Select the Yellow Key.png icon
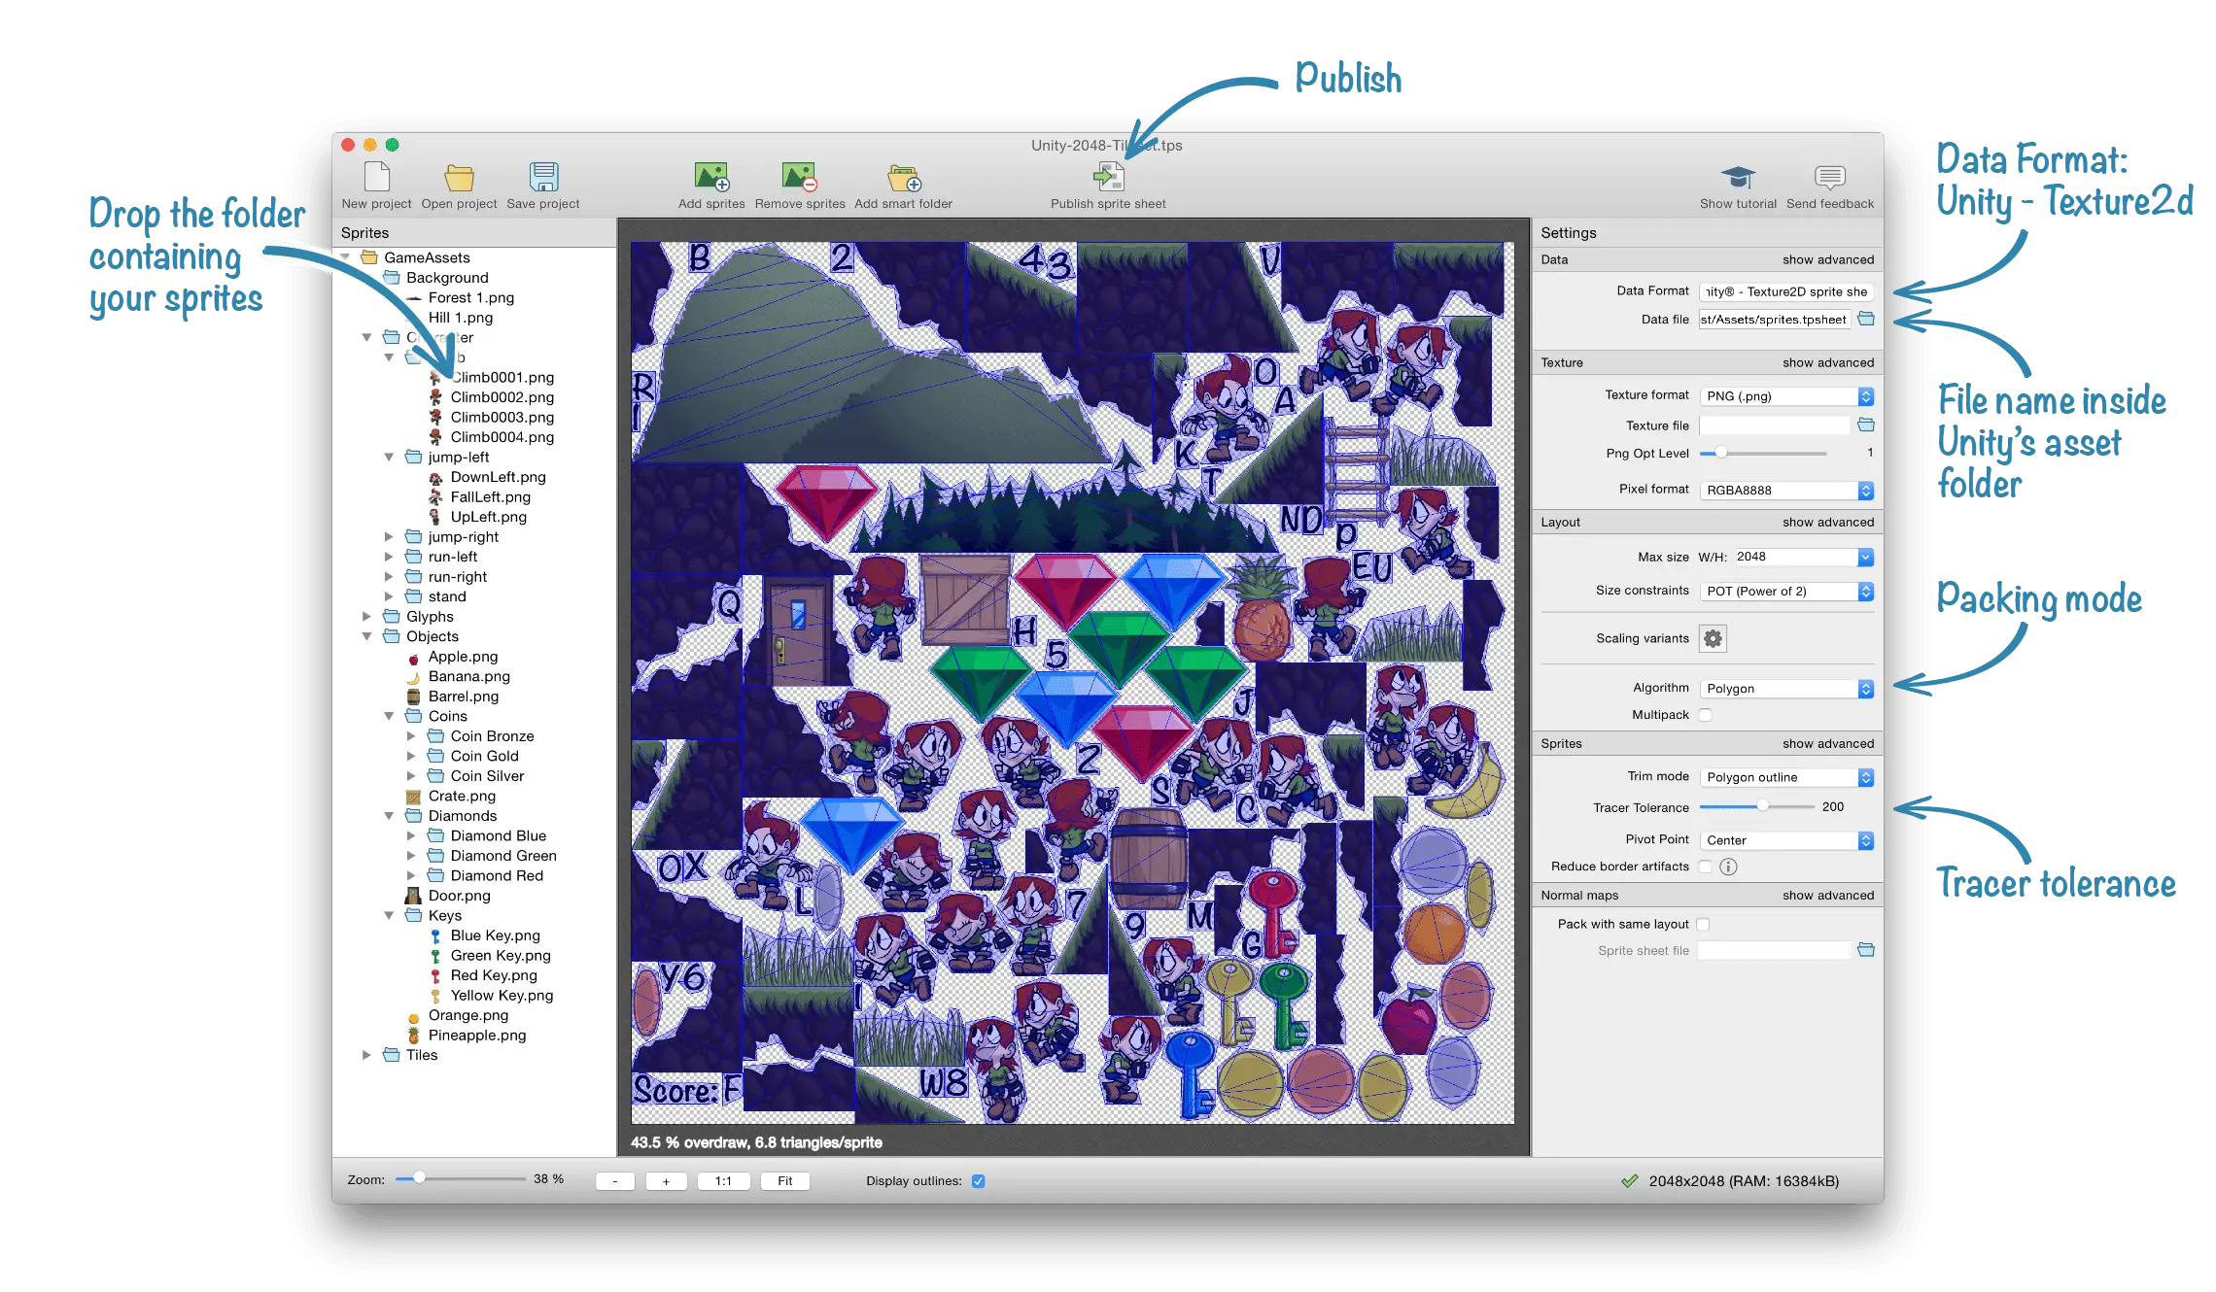This screenshot has width=2216, height=1292. point(435,996)
